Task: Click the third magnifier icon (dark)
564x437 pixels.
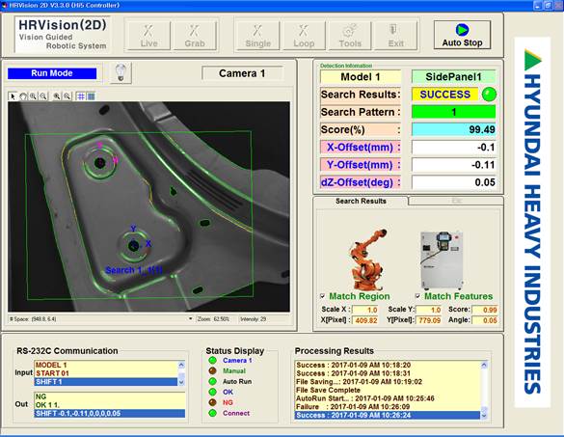Action: point(57,96)
